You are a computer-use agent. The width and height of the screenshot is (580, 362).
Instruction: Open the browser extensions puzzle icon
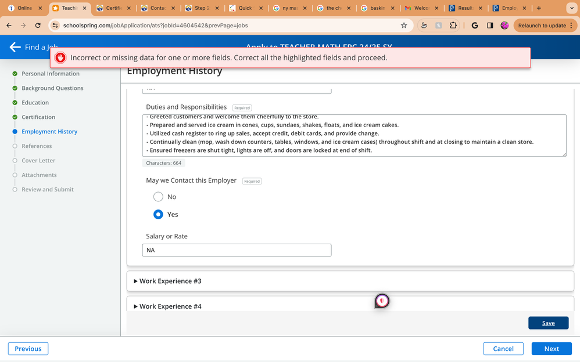coord(453,26)
